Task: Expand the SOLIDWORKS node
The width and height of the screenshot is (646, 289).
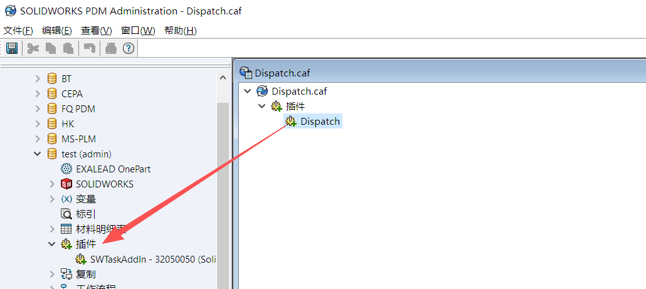Action: click(52, 184)
